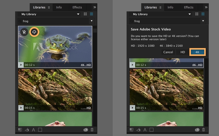Screen dimensions: 219x136
Task: Switch left panel to list view
Action: tap(91, 14)
